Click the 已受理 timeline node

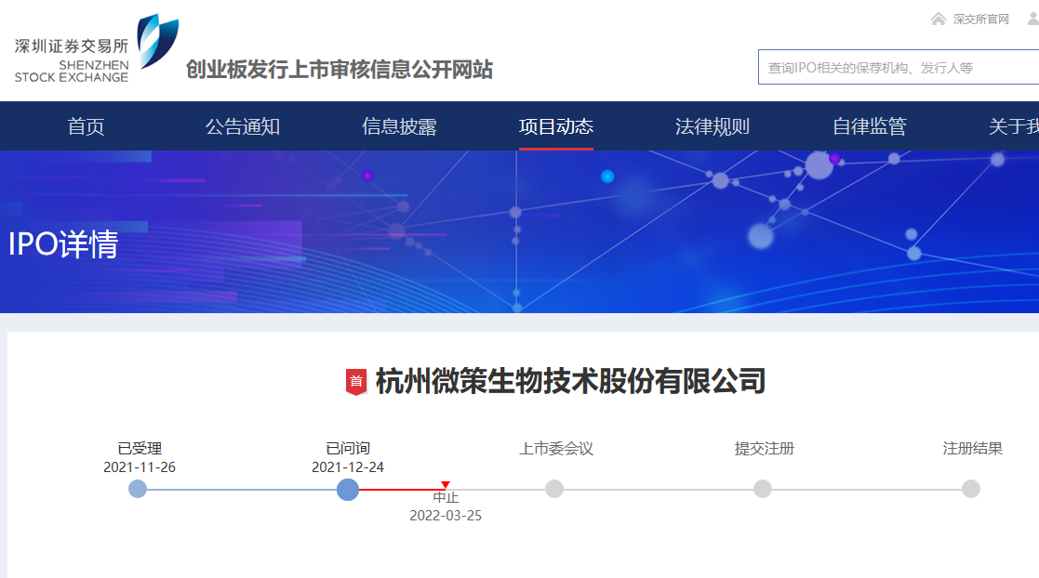pyautogui.click(x=138, y=490)
